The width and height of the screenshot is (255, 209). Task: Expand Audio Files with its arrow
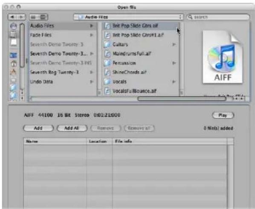92,26
